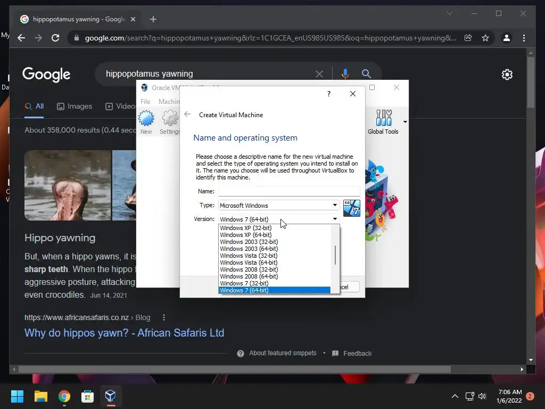
Task: Click the Windows 7 64-bit OS icon
Action: (352, 208)
